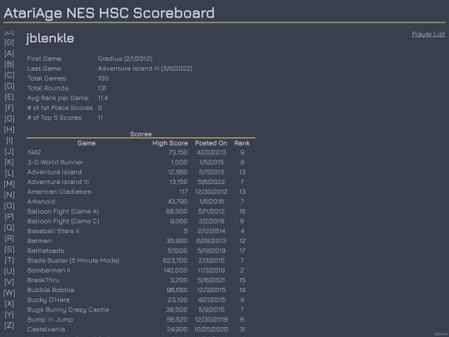Click the Bump 'n' Jump row

141,320
